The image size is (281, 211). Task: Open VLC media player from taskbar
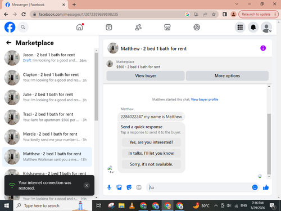pos(132,205)
